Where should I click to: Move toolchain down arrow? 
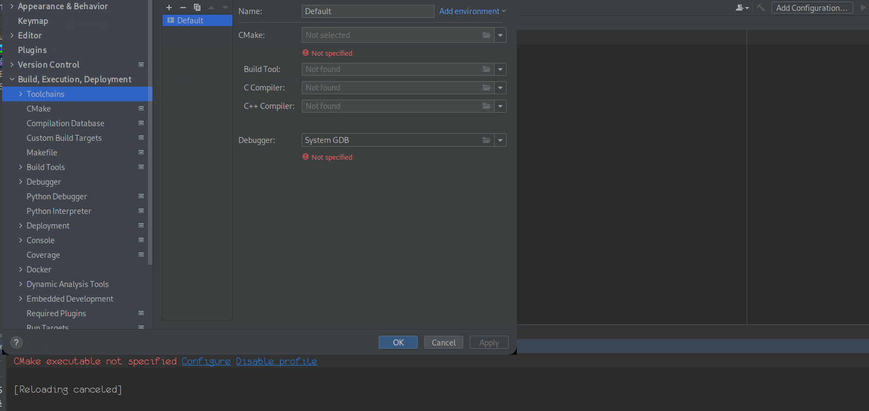click(225, 8)
